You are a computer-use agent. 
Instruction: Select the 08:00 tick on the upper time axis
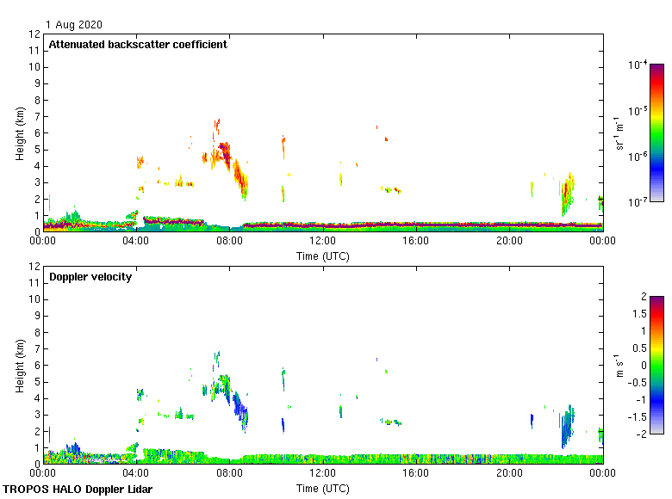[229, 242]
